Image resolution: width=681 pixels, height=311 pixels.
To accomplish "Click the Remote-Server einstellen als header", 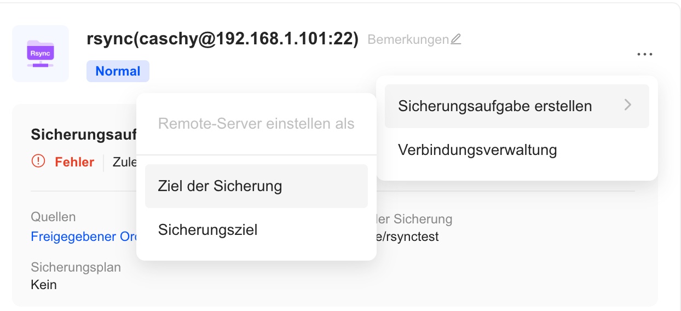I will click(x=256, y=123).
